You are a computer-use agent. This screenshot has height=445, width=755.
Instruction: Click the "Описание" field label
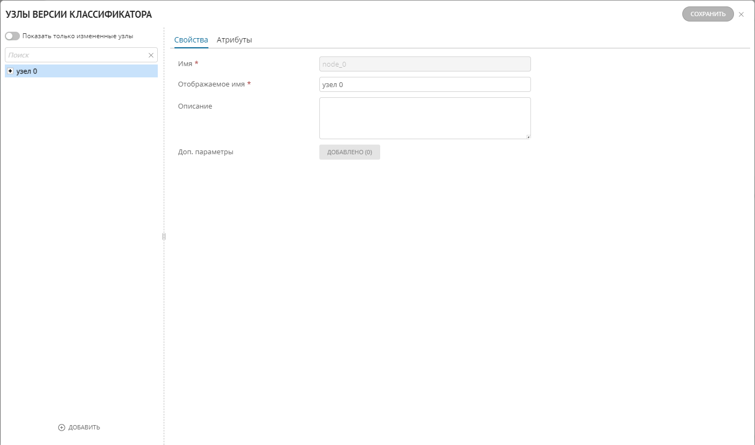click(x=195, y=106)
